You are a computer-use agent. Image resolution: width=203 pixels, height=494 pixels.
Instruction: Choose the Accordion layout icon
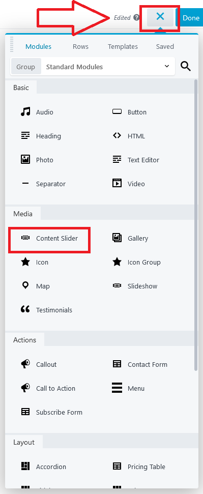tap(25, 467)
